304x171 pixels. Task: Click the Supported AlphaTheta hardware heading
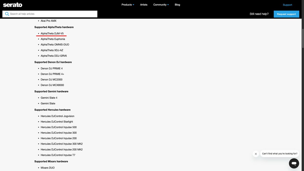54,27
